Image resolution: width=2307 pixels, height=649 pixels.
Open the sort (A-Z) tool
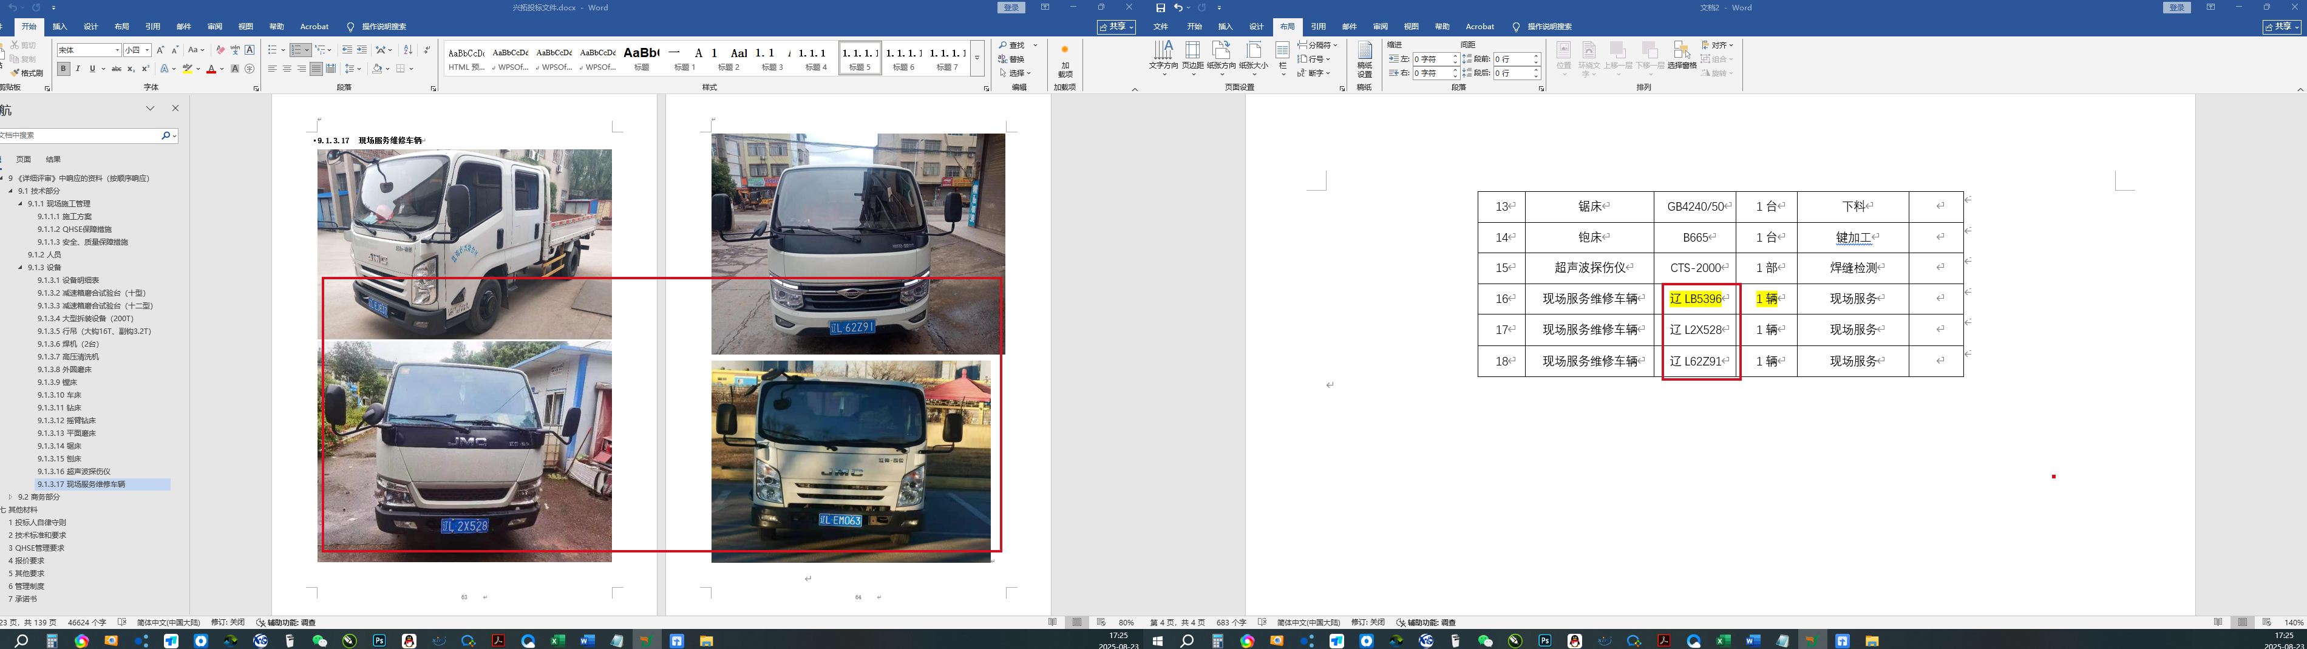point(409,50)
